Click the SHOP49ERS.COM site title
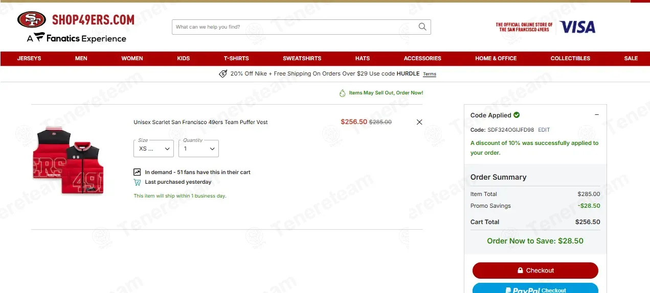The height and width of the screenshot is (293, 650). 93,20
